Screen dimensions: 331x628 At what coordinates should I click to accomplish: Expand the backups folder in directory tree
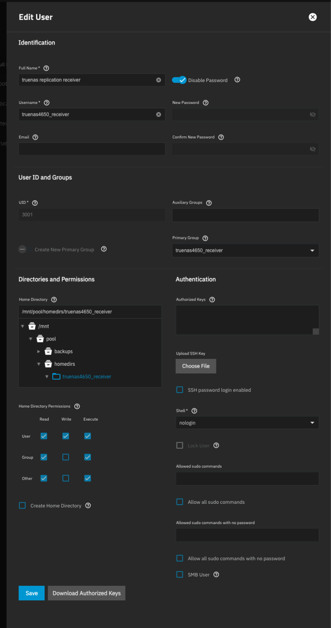[x=39, y=352]
